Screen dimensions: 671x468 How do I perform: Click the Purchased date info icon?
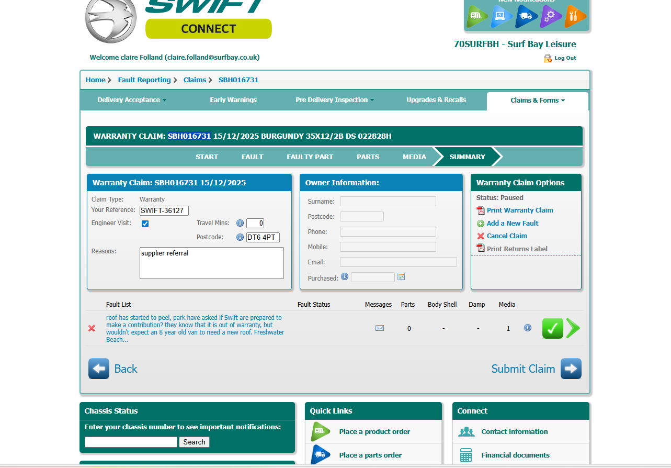[345, 276]
